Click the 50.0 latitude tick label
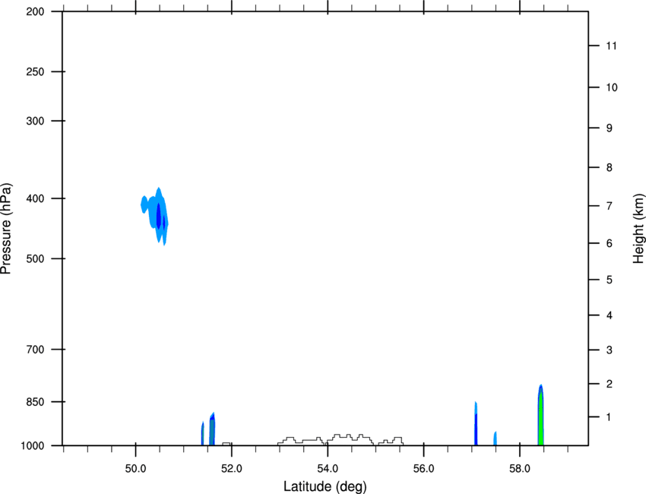Screen dimensions: 646x494 coord(135,469)
